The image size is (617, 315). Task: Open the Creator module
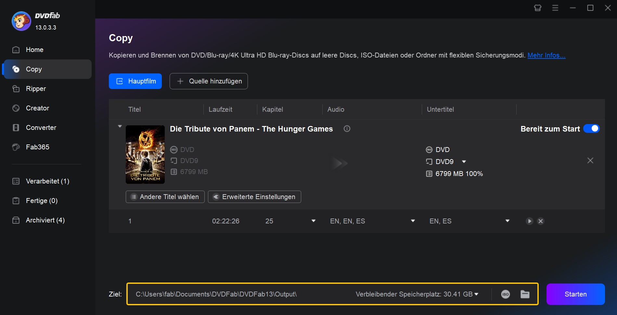click(x=47, y=108)
